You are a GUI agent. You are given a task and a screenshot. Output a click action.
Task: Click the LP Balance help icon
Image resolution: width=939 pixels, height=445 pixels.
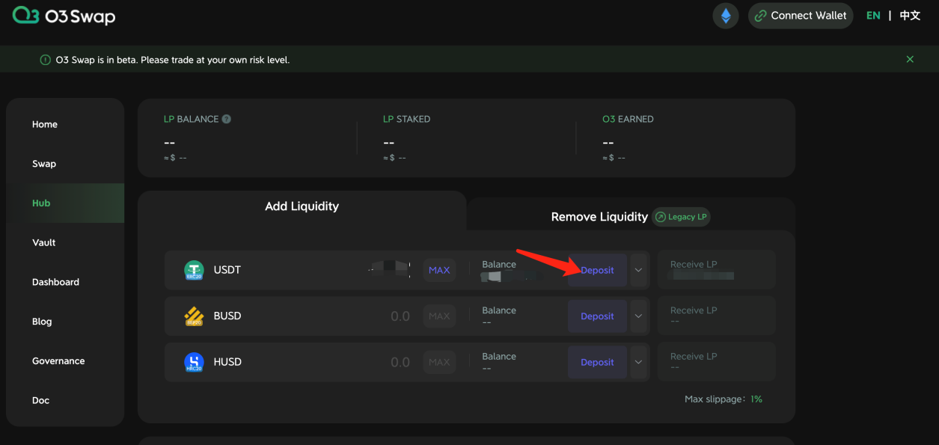tap(227, 119)
